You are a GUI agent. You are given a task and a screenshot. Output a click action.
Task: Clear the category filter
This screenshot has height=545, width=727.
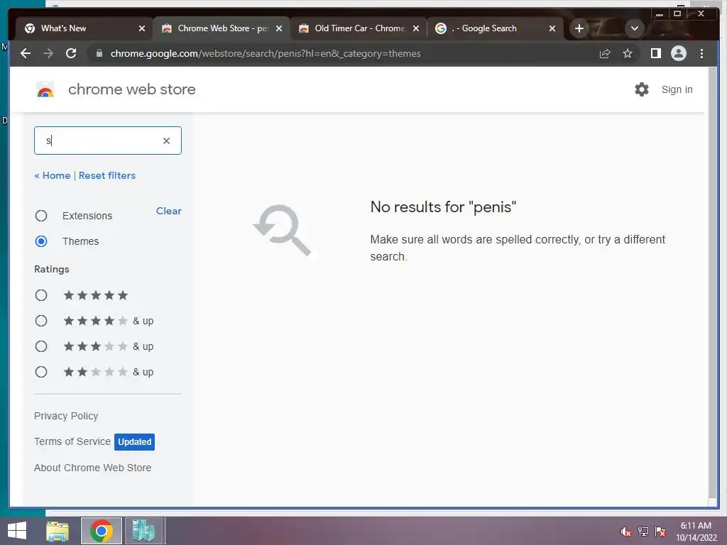point(169,211)
